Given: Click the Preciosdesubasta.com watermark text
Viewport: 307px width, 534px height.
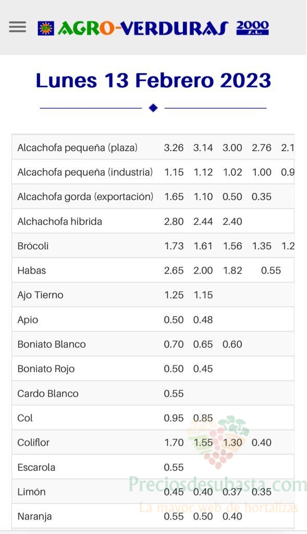Looking at the screenshot, I should pos(218,484).
